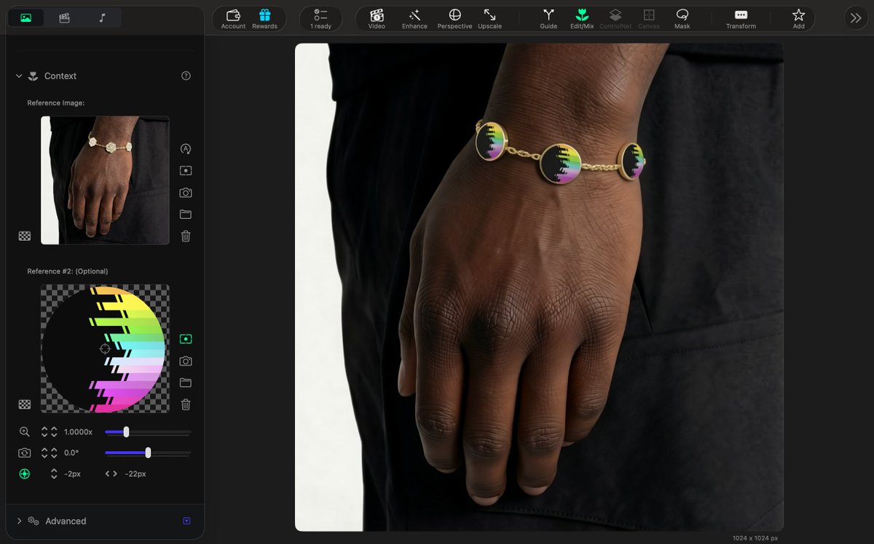Expand the Advanced section
The height and width of the screenshot is (544, 874).
pyautogui.click(x=19, y=521)
